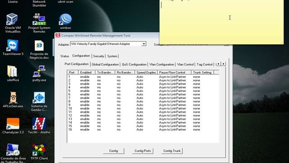The width and height of the screenshot is (289, 163).
Task: Select port 10 row in list
Action: pos(143,108)
